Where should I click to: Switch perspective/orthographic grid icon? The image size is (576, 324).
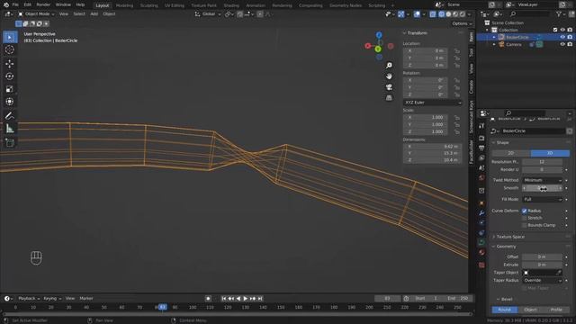389,98
